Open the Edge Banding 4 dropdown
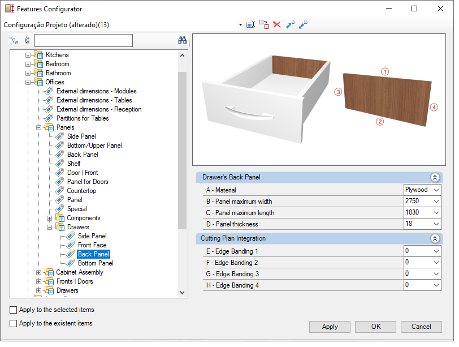This screenshot has height=347, width=459. point(436,285)
